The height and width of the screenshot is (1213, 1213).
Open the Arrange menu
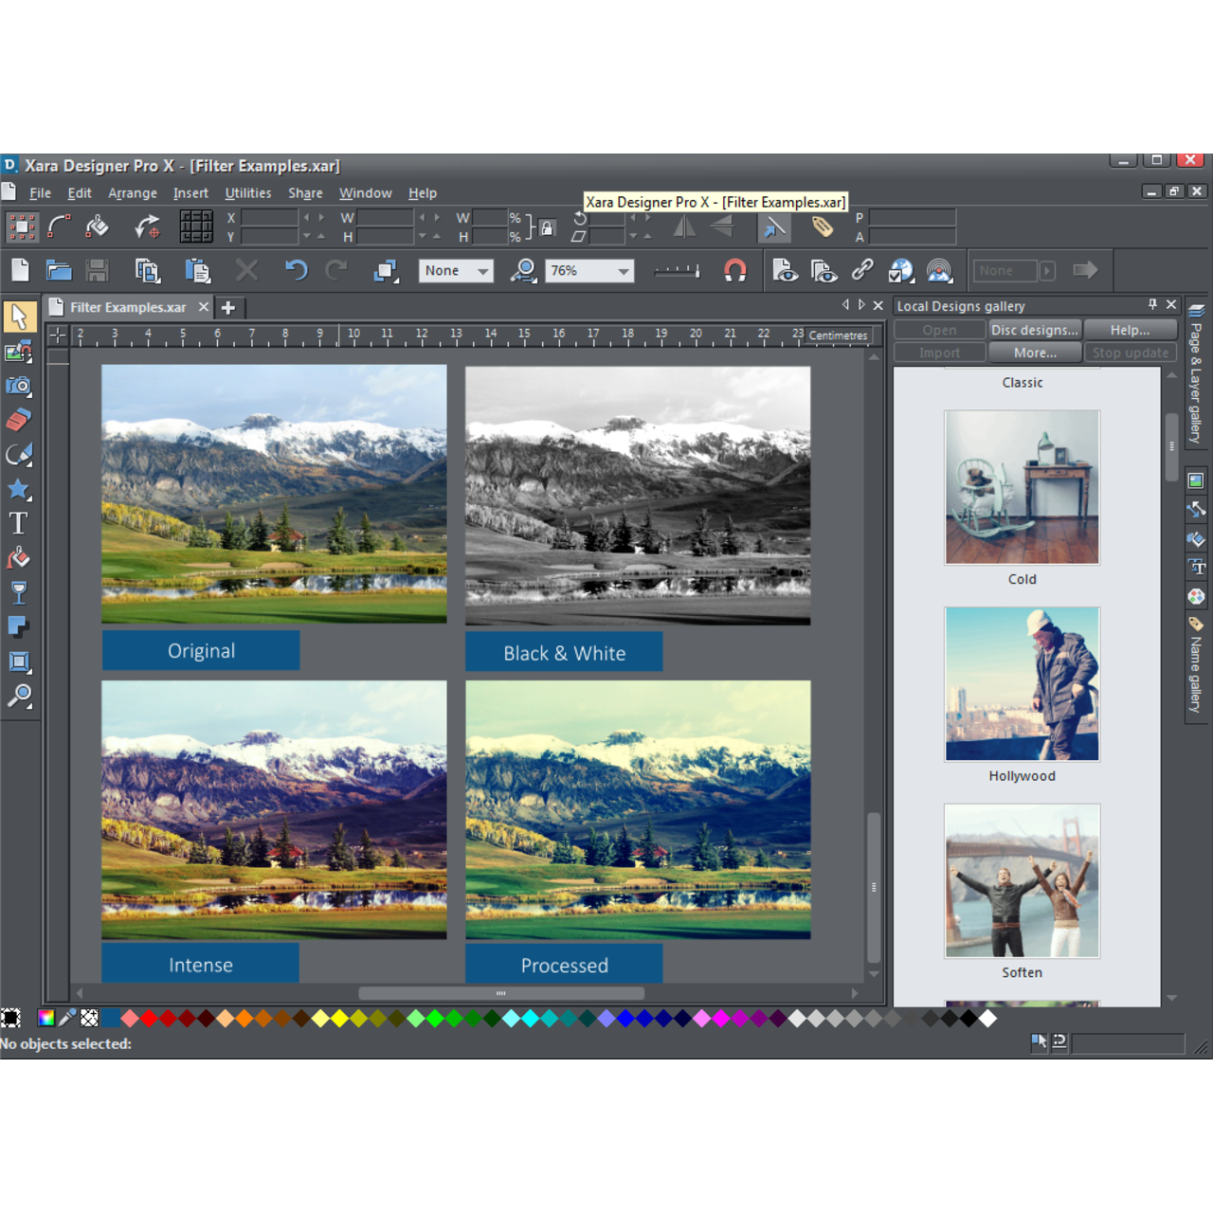(x=133, y=193)
